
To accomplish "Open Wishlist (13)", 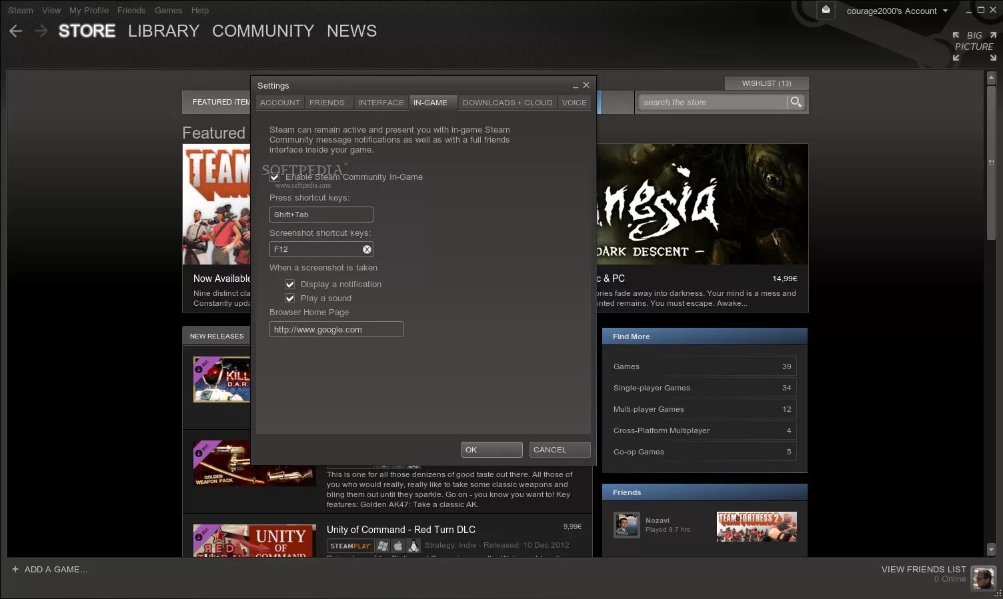I will [766, 83].
